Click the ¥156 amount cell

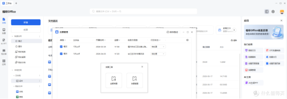point(117,47)
